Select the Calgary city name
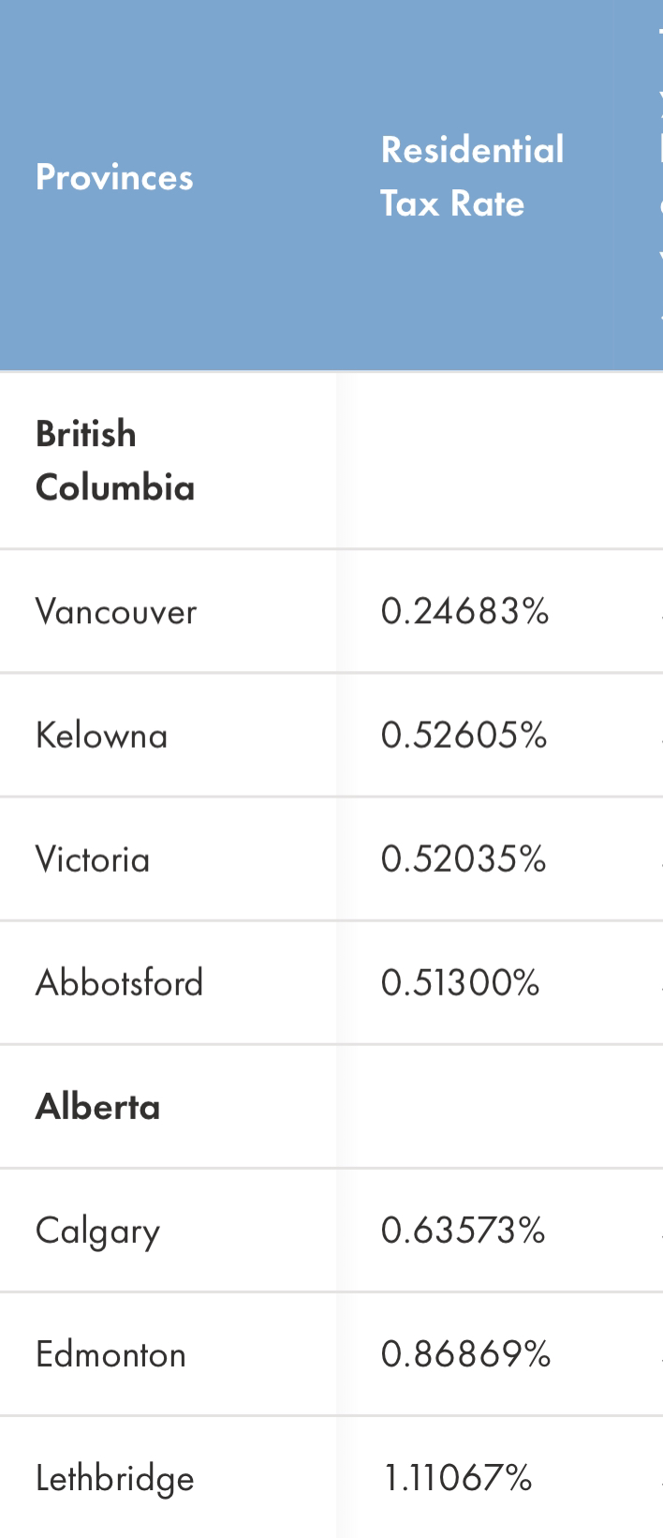This screenshot has height=1538, width=663. [98, 1231]
